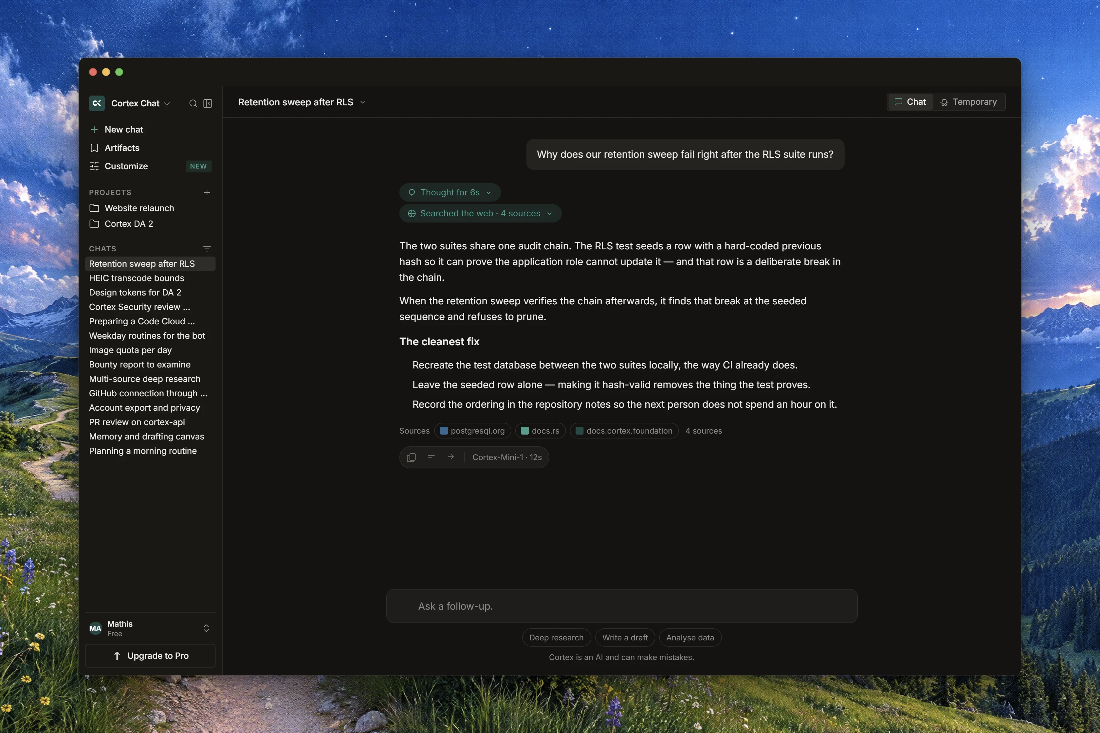This screenshot has height=733, width=1100.
Task: Open the Cortex Security review chat
Action: (x=150, y=307)
